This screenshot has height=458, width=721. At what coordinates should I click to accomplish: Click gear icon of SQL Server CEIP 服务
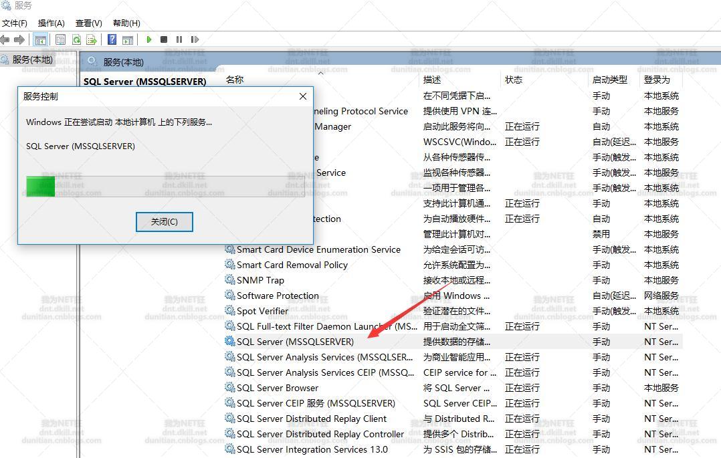[229, 403]
